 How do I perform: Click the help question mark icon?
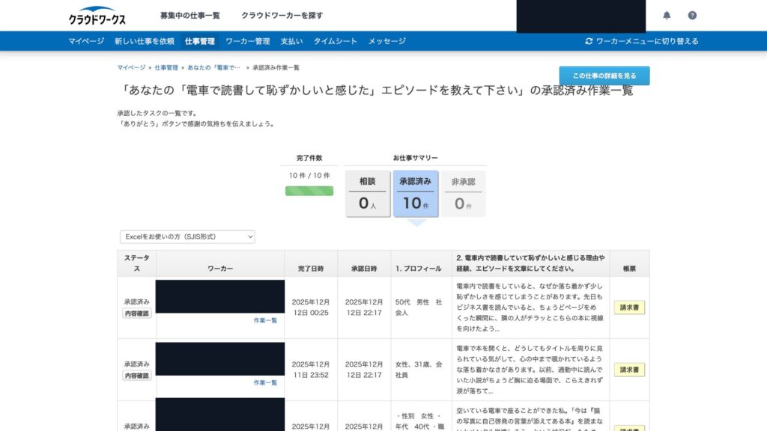692,16
